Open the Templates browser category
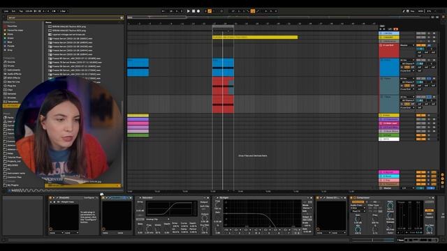The width and height of the screenshot is (447, 251). pos(13,102)
